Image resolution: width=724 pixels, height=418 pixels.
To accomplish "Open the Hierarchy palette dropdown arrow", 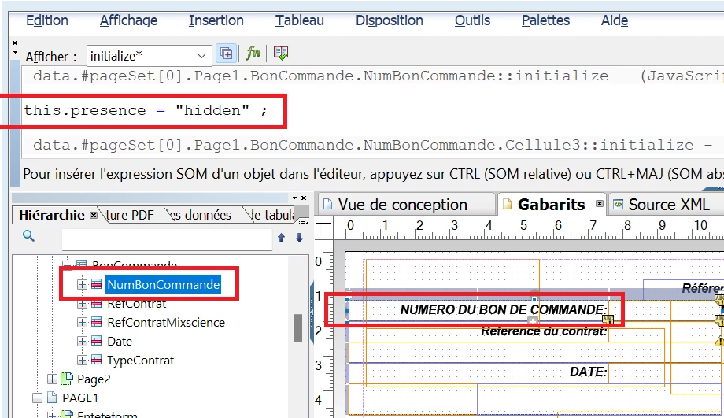I will pos(294,198).
